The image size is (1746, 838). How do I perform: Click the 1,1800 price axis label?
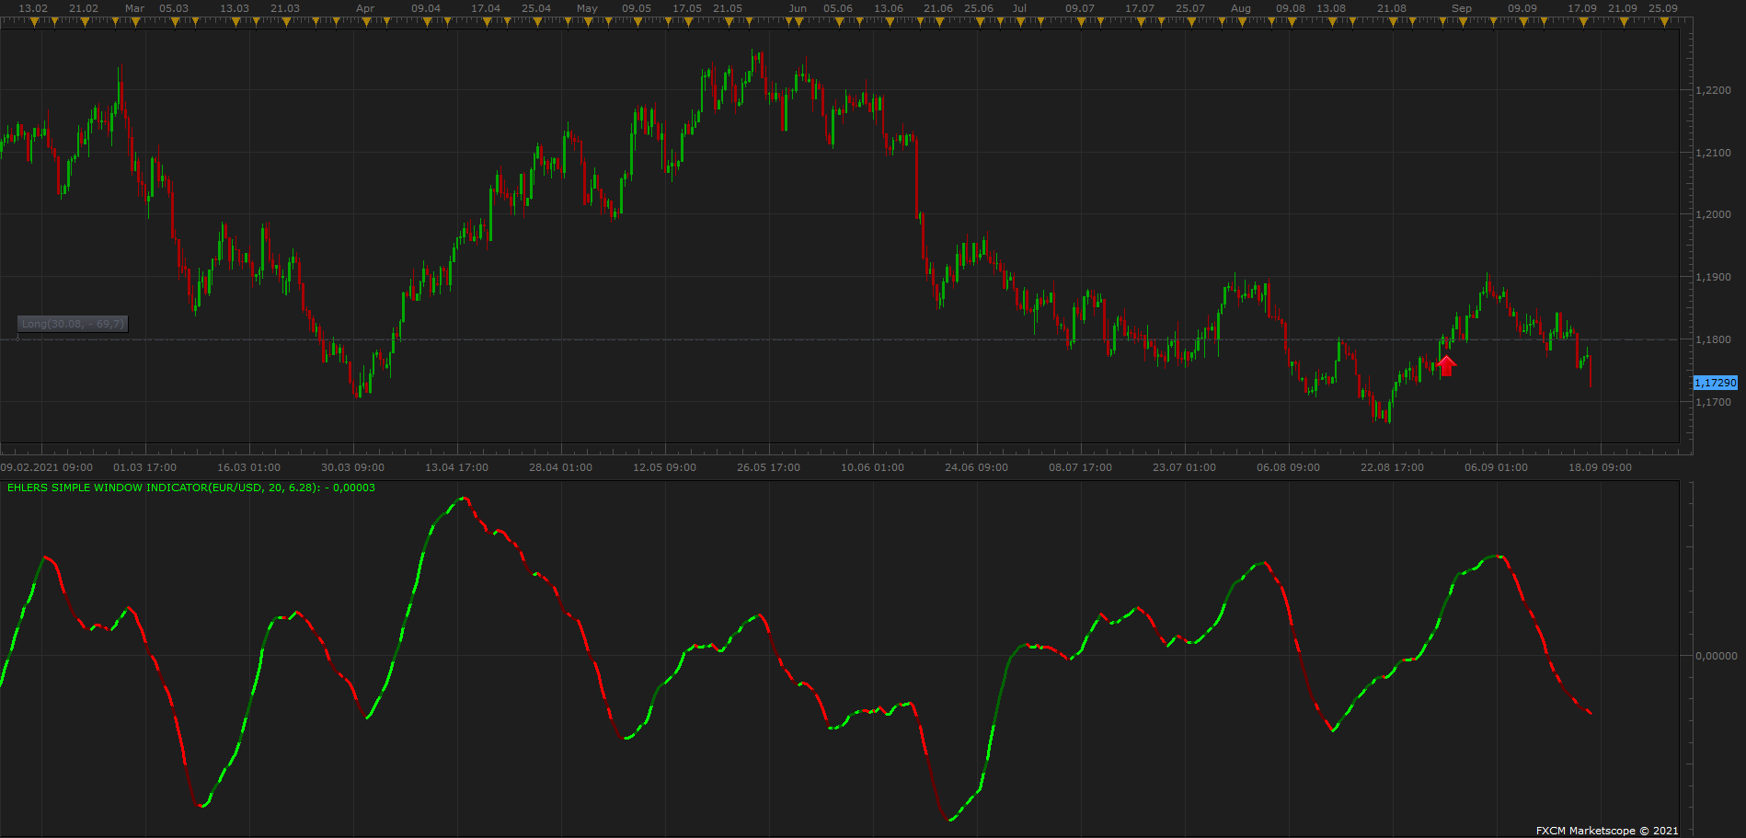pos(1713,339)
